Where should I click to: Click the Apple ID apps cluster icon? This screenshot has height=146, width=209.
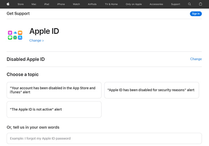[x=15, y=35]
